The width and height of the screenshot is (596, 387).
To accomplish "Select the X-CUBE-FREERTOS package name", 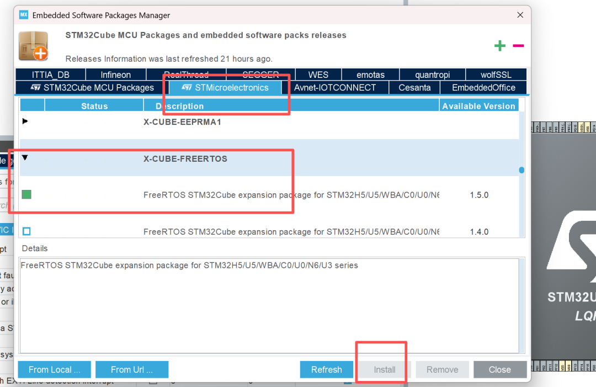I will point(185,158).
